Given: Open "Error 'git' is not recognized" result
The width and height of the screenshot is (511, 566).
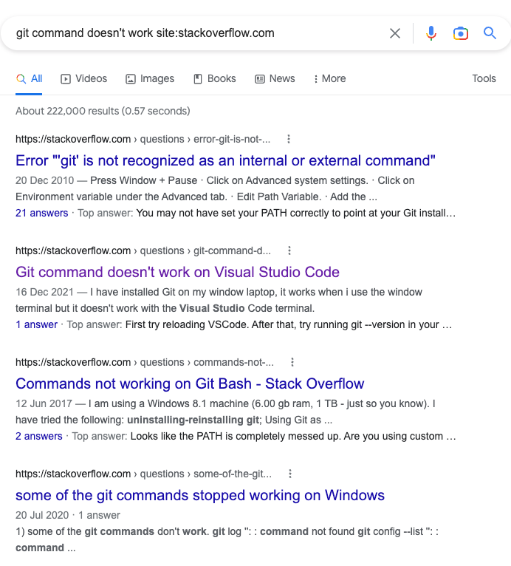Looking at the screenshot, I should 225,160.
